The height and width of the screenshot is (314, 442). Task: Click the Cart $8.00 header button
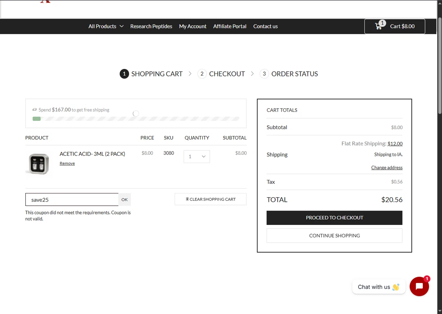click(x=395, y=27)
